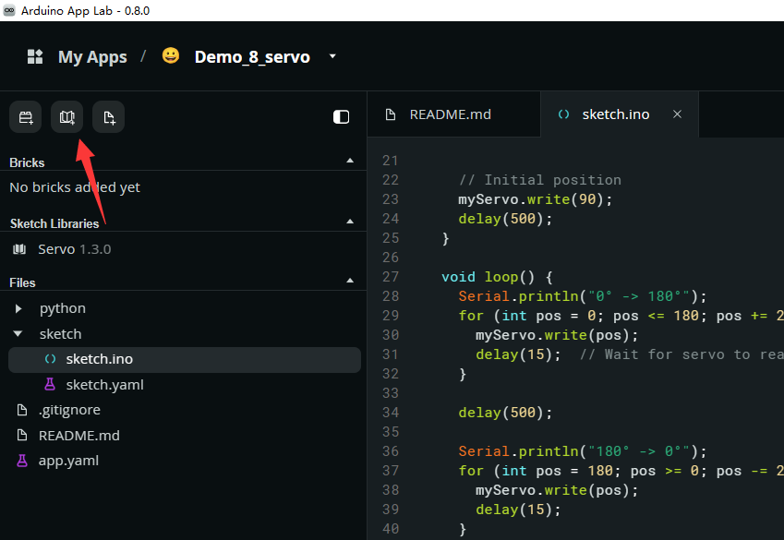The width and height of the screenshot is (784, 540).
Task: Click the smiley emoji app icon
Action: (x=171, y=55)
